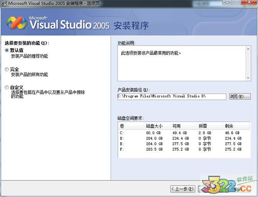The height and width of the screenshot is (197, 258).
Task: Click the product install path field
Action: tap(172, 96)
